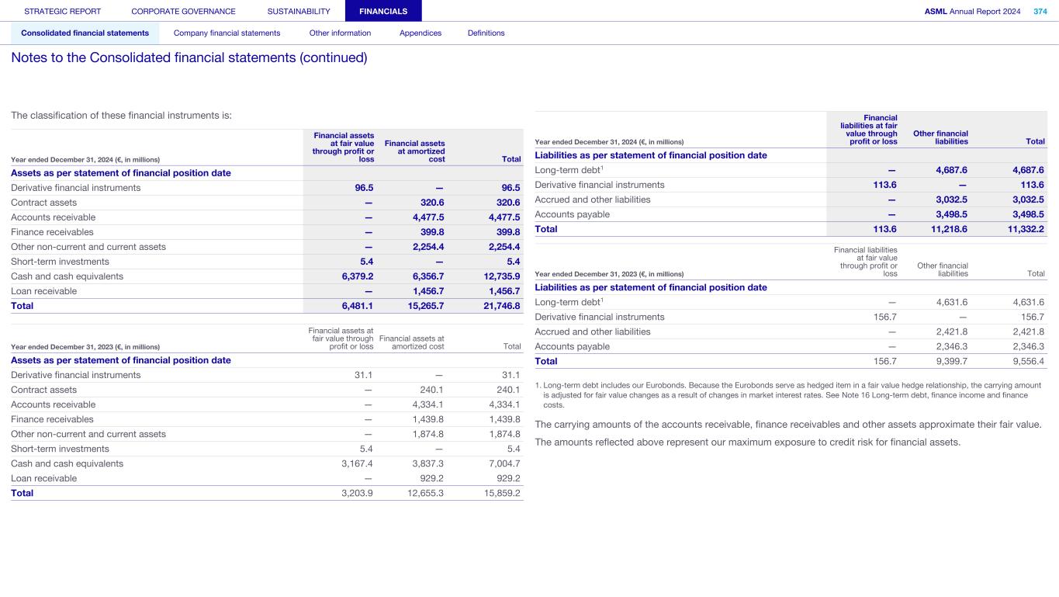The width and height of the screenshot is (1059, 597).
Task: Click the 2023 Accounts payable row label
Action: [572, 347]
